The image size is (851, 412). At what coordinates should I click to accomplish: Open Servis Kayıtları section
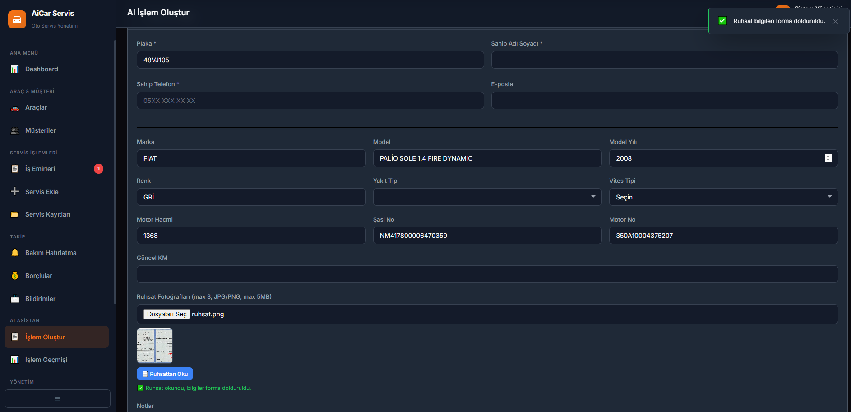click(56, 214)
